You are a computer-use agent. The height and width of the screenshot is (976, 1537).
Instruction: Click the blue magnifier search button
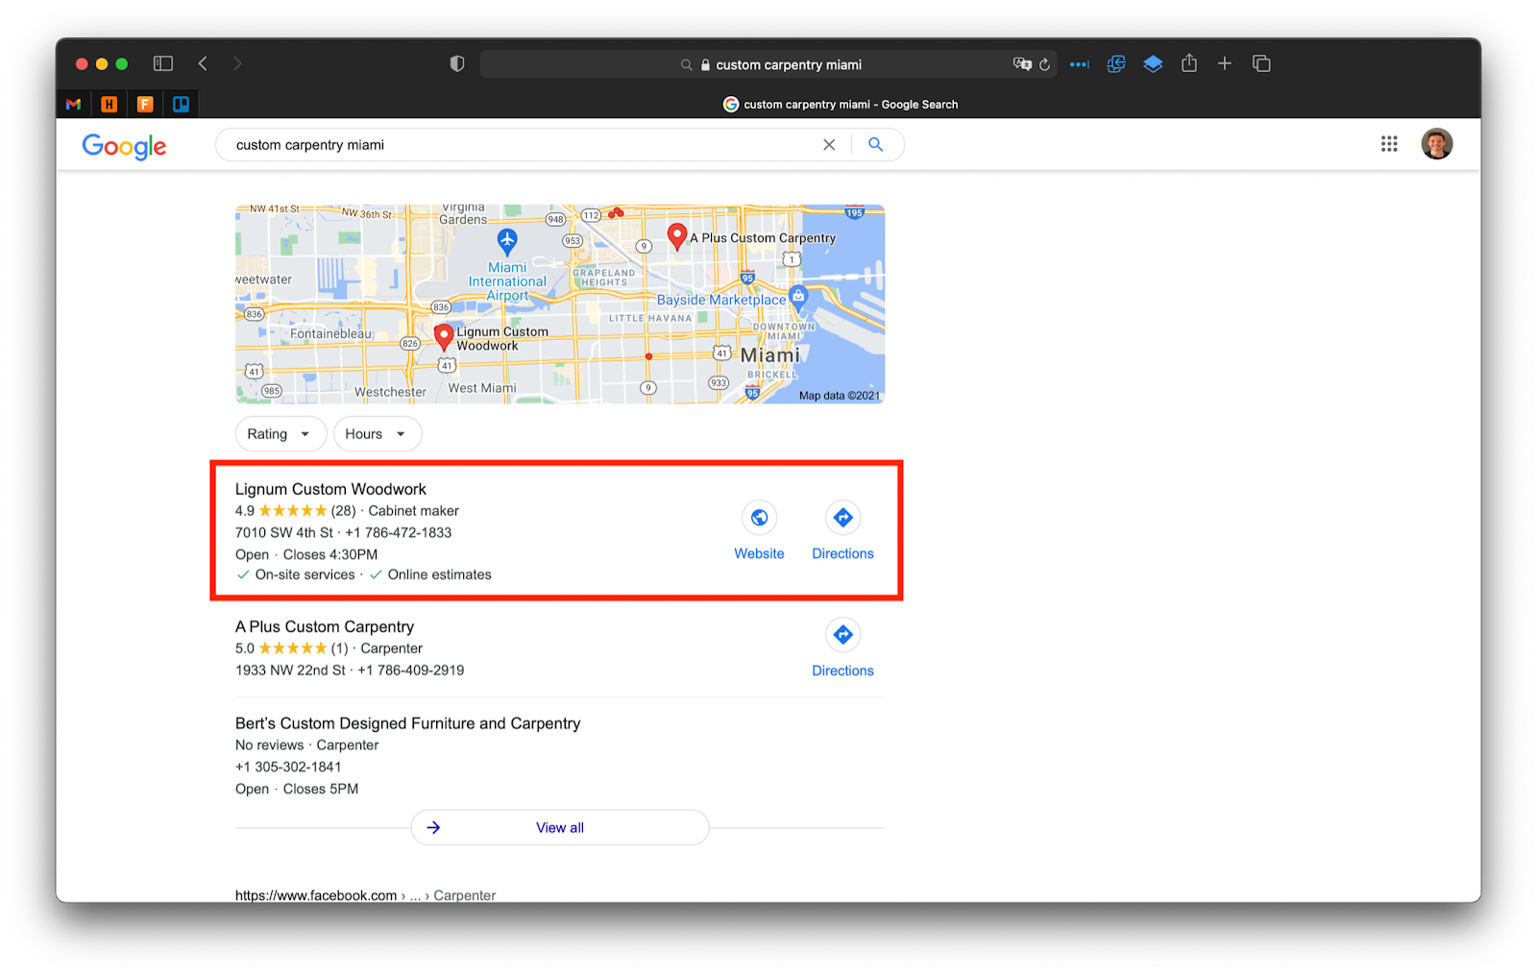pyautogui.click(x=875, y=144)
